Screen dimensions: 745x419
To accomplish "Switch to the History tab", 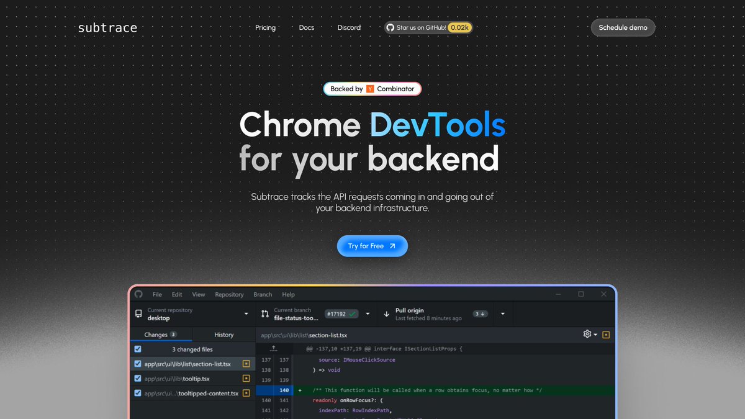I will coord(224,335).
